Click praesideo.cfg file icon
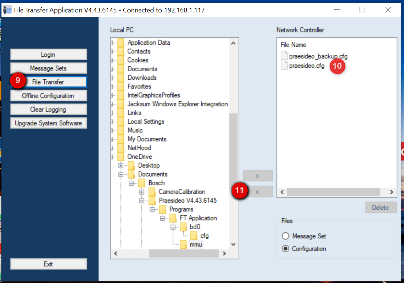This screenshot has width=404, height=283. pyautogui.click(x=284, y=65)
